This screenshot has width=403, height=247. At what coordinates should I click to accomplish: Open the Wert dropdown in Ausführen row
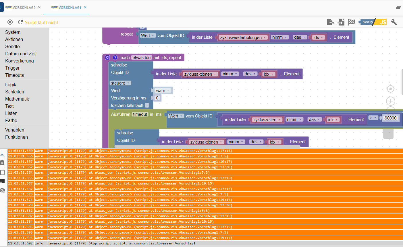pyautogui.click(x=176, y=116)
